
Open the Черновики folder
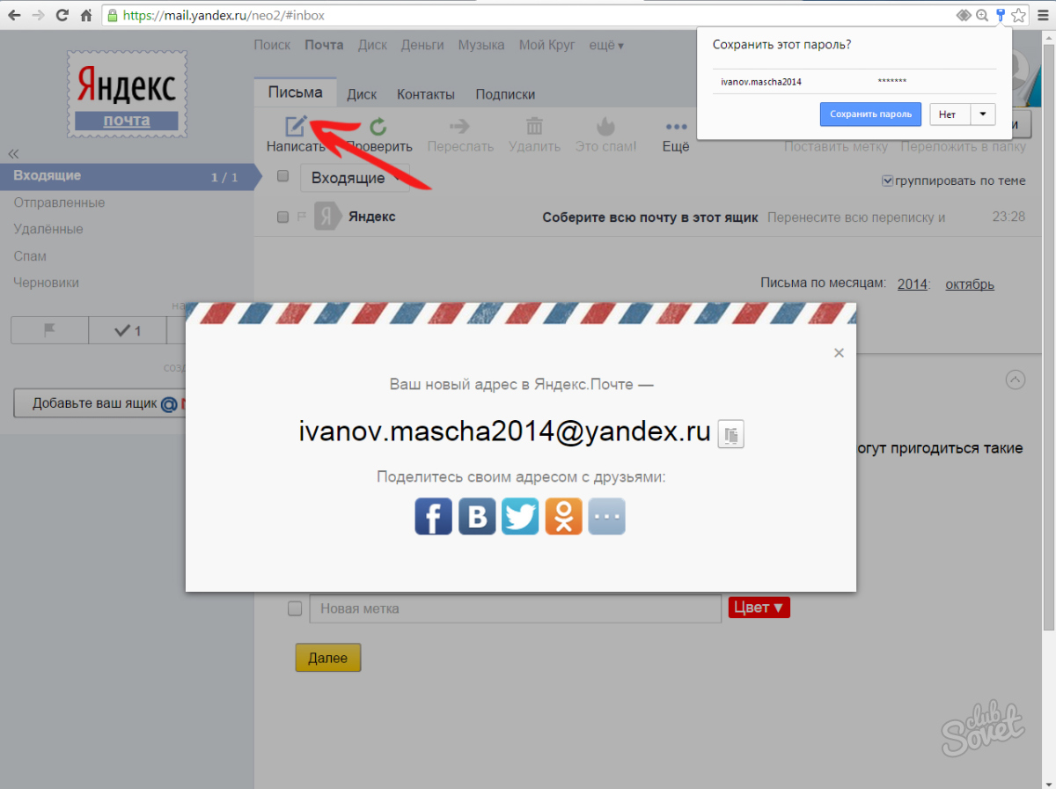point(46,283)
